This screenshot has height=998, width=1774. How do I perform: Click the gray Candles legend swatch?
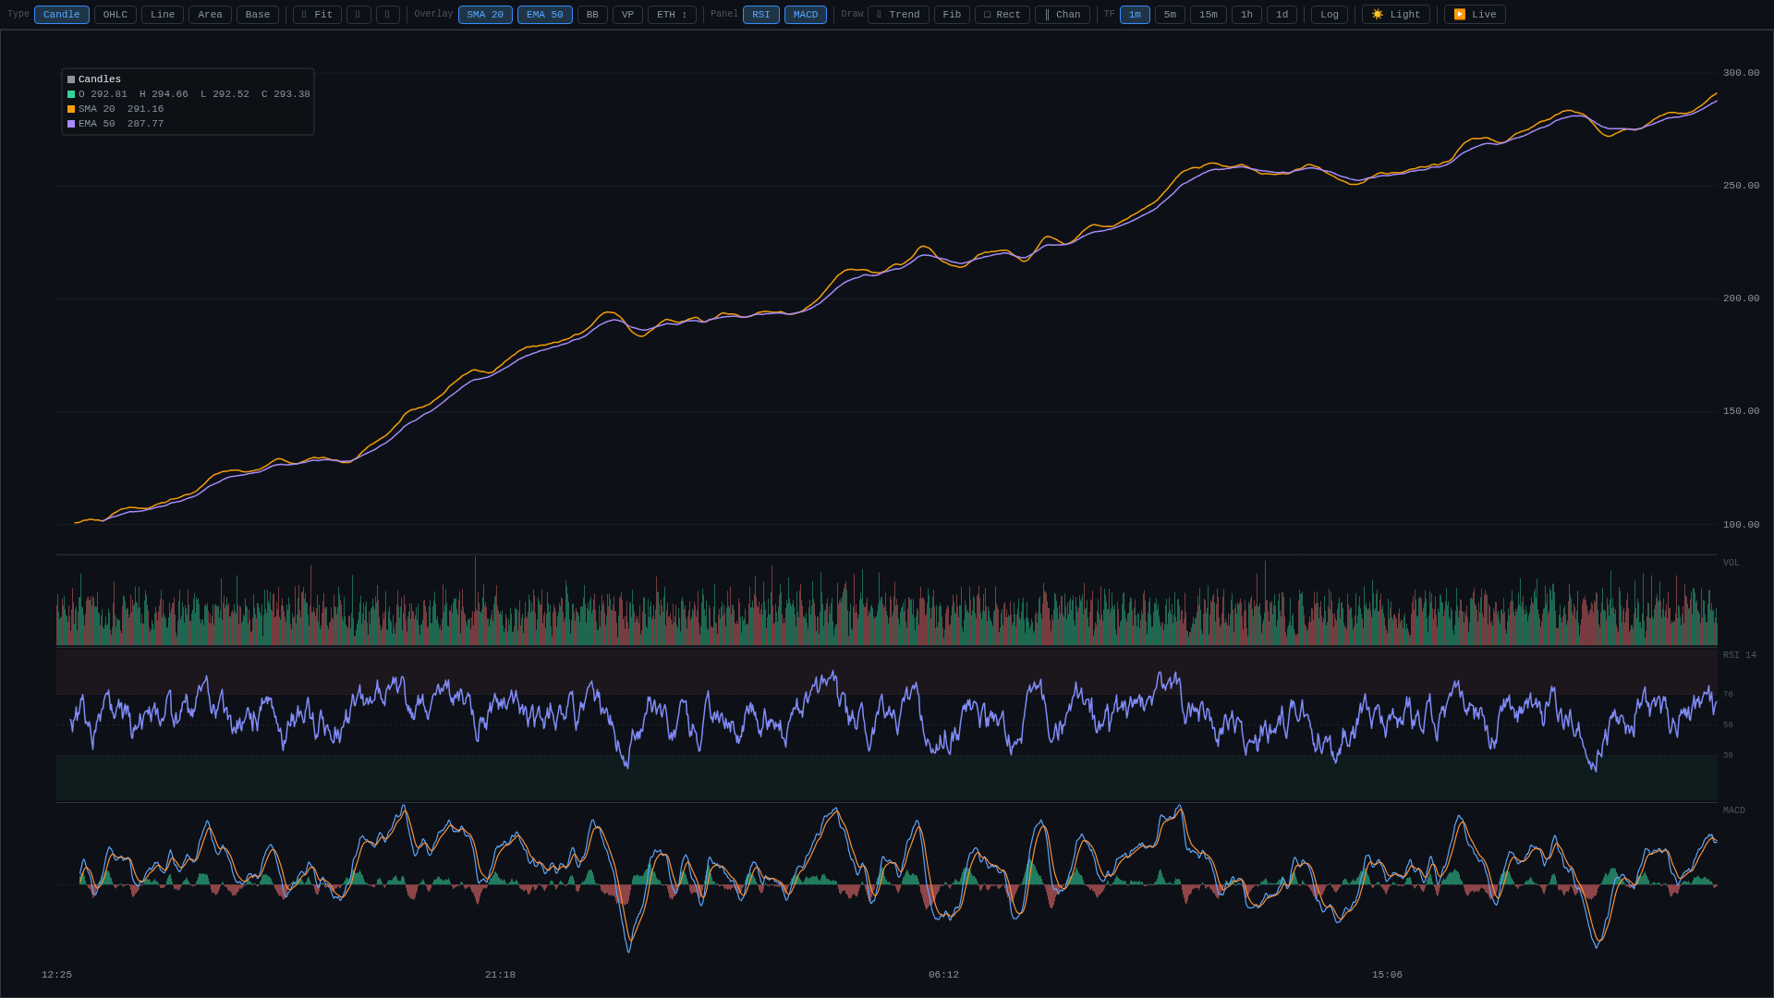pos(71,79)
